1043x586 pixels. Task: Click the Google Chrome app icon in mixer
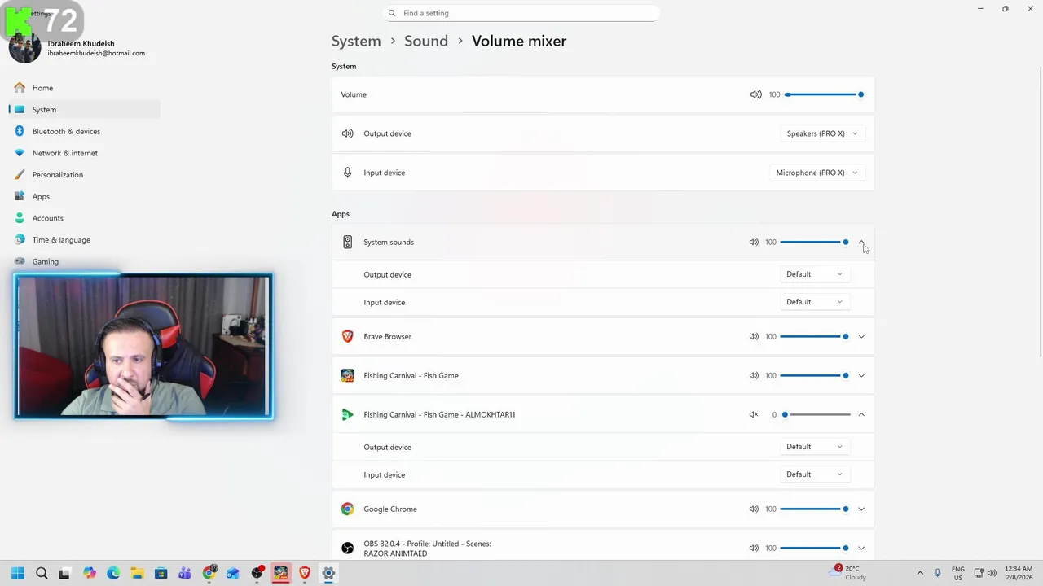point(348,509)
